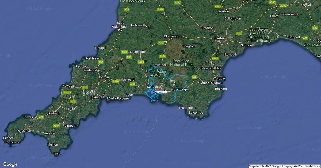Click the A377 road shield at top

(177, 3)
